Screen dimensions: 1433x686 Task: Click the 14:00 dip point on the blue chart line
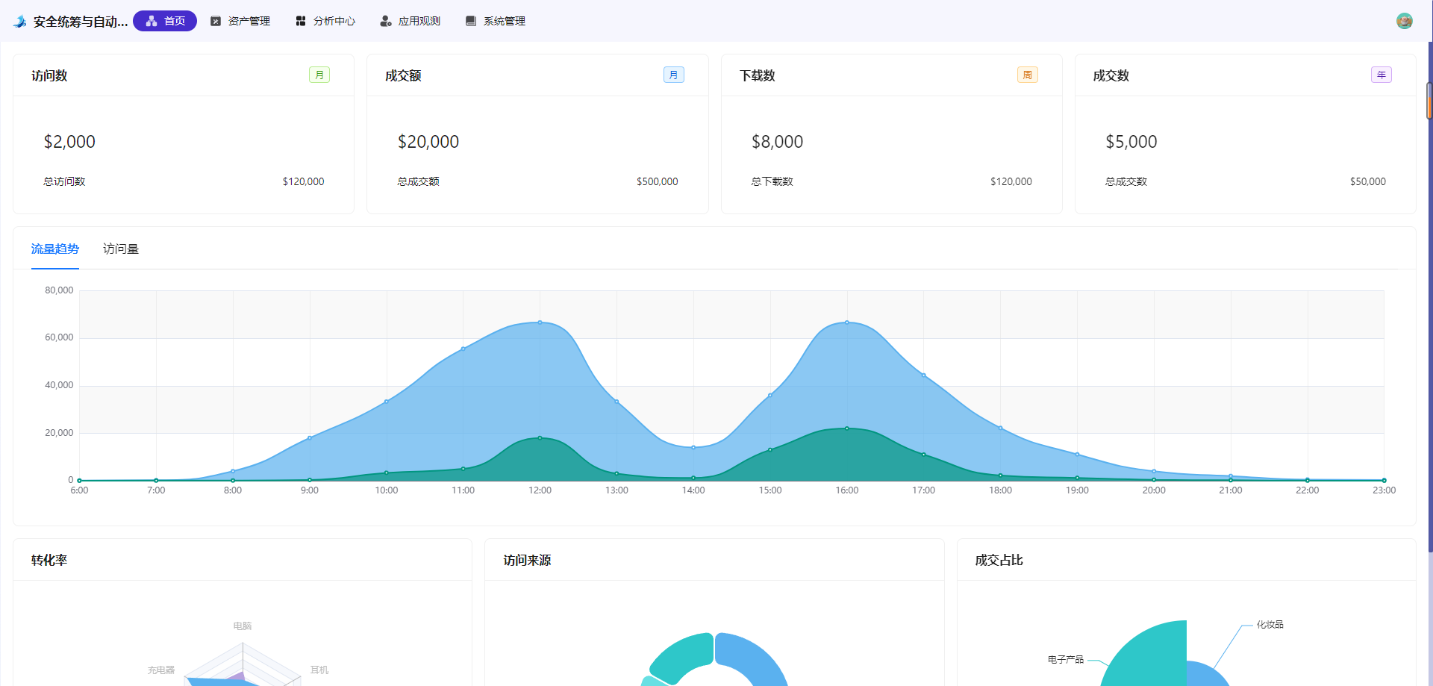693,447
